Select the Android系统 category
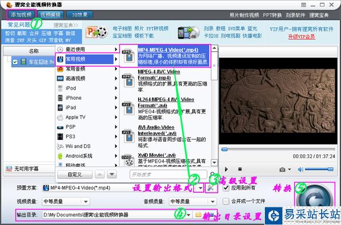 point(87,156)
